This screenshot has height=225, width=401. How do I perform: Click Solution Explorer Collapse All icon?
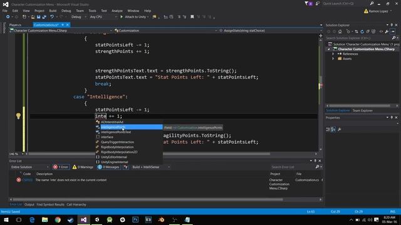click(x=368, y=32)
